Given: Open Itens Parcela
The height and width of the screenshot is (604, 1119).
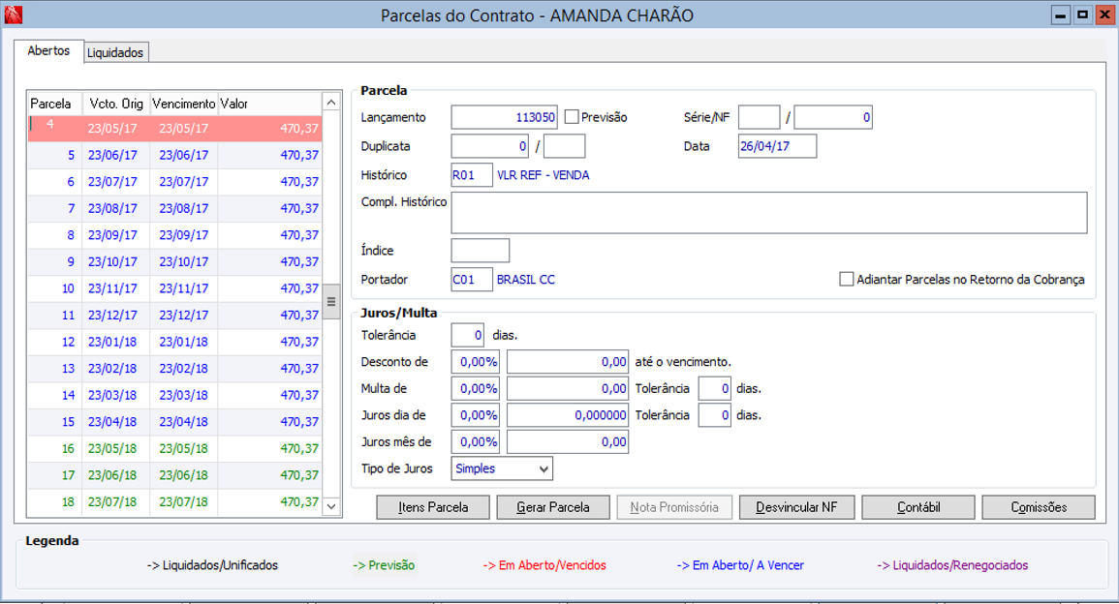Looking at the screenshot, I should (433, 507).
